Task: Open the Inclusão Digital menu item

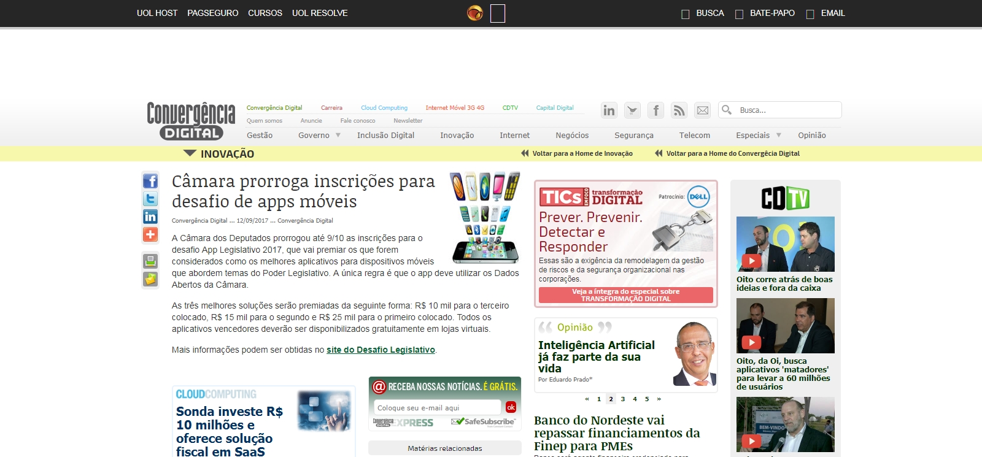Action: [385, 135]
